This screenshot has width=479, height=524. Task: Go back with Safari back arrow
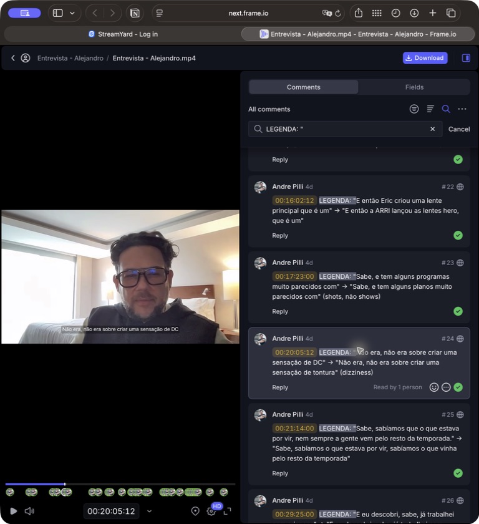[95, 13]
